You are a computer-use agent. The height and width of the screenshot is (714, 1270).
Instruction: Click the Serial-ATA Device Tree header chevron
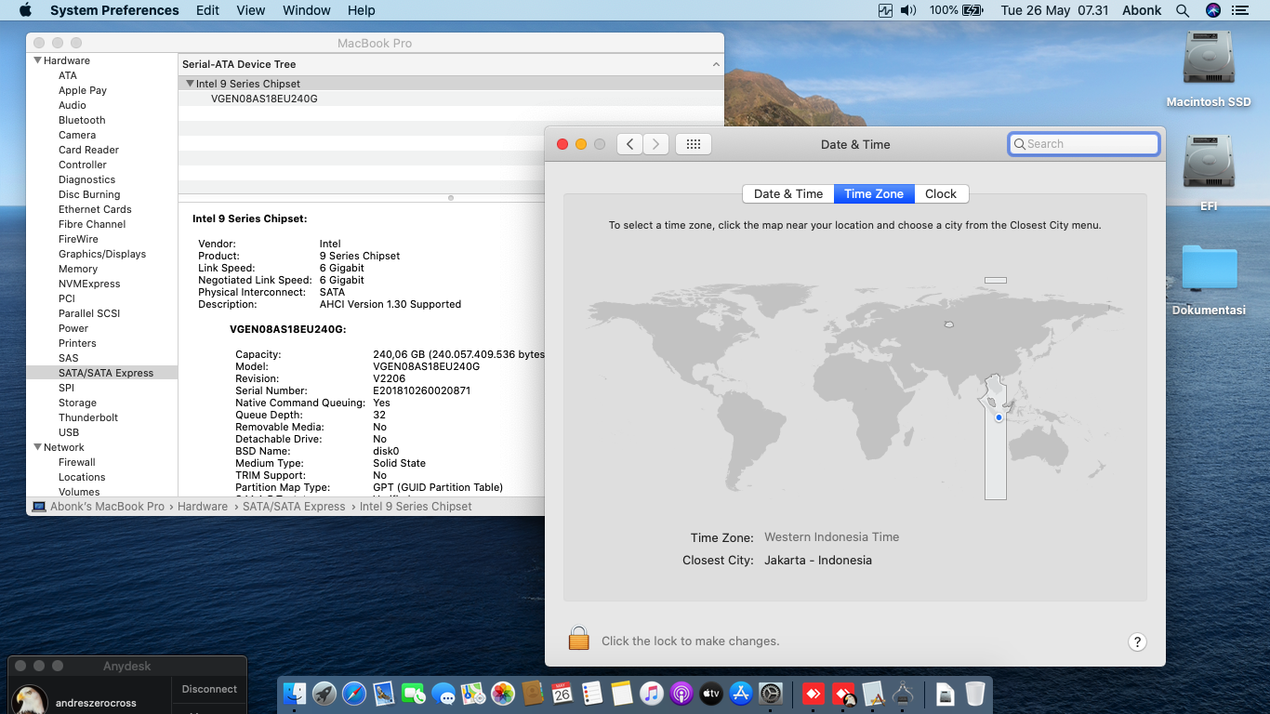point(716,64)
